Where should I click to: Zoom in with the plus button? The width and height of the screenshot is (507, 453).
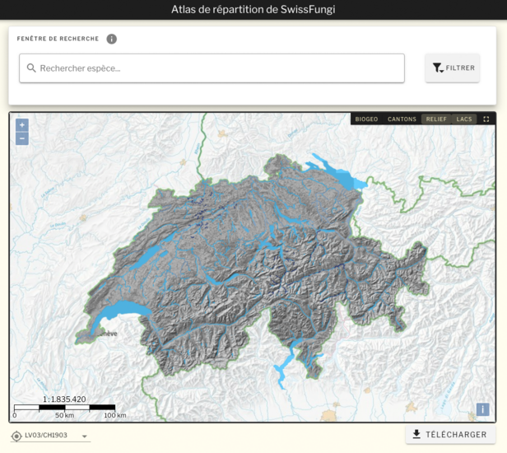coord(22,125)
